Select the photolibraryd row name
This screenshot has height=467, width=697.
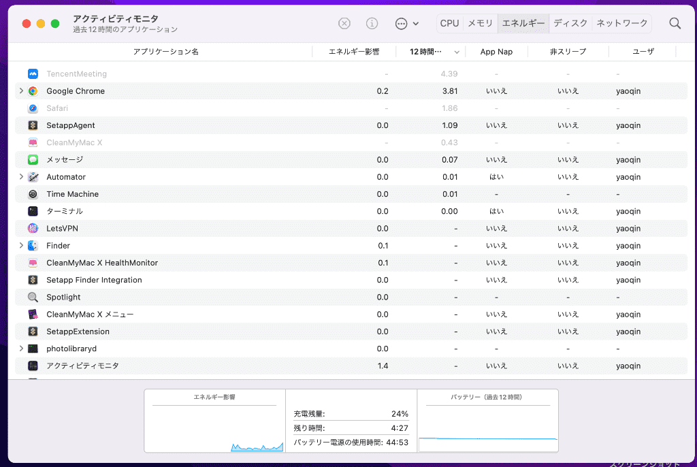[x=71, y=349]
